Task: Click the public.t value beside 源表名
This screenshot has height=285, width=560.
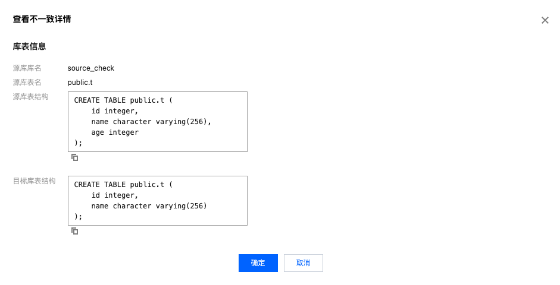Action: 80,83
